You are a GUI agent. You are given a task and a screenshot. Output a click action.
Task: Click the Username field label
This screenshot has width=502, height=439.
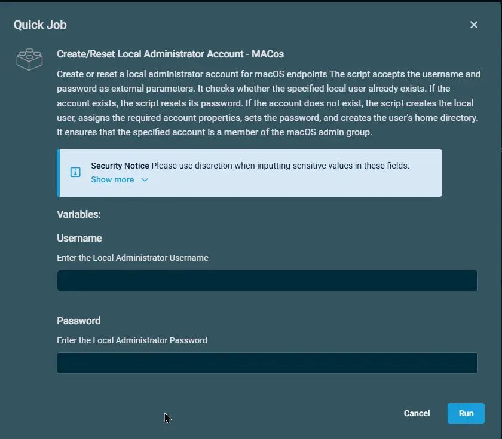(x=79, y=238)
